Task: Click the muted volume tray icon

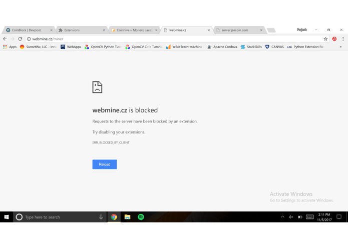Action: tap(291, 217)
